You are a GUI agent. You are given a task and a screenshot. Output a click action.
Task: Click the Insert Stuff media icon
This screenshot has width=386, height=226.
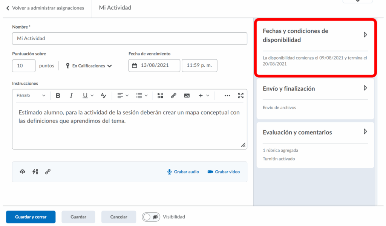point(160,96)
